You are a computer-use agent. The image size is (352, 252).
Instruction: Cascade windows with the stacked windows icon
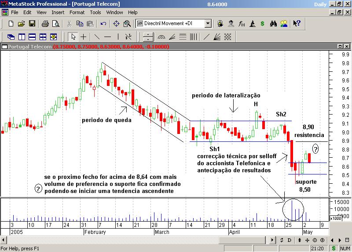coord(11,37)
